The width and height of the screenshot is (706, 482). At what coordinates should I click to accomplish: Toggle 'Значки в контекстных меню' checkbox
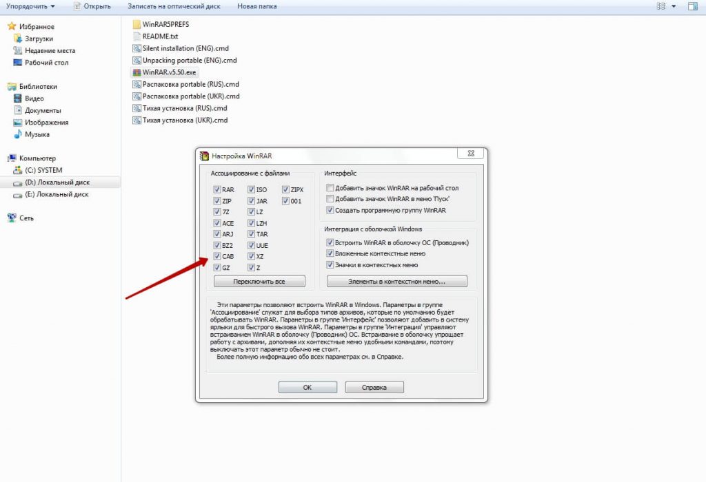331,265
